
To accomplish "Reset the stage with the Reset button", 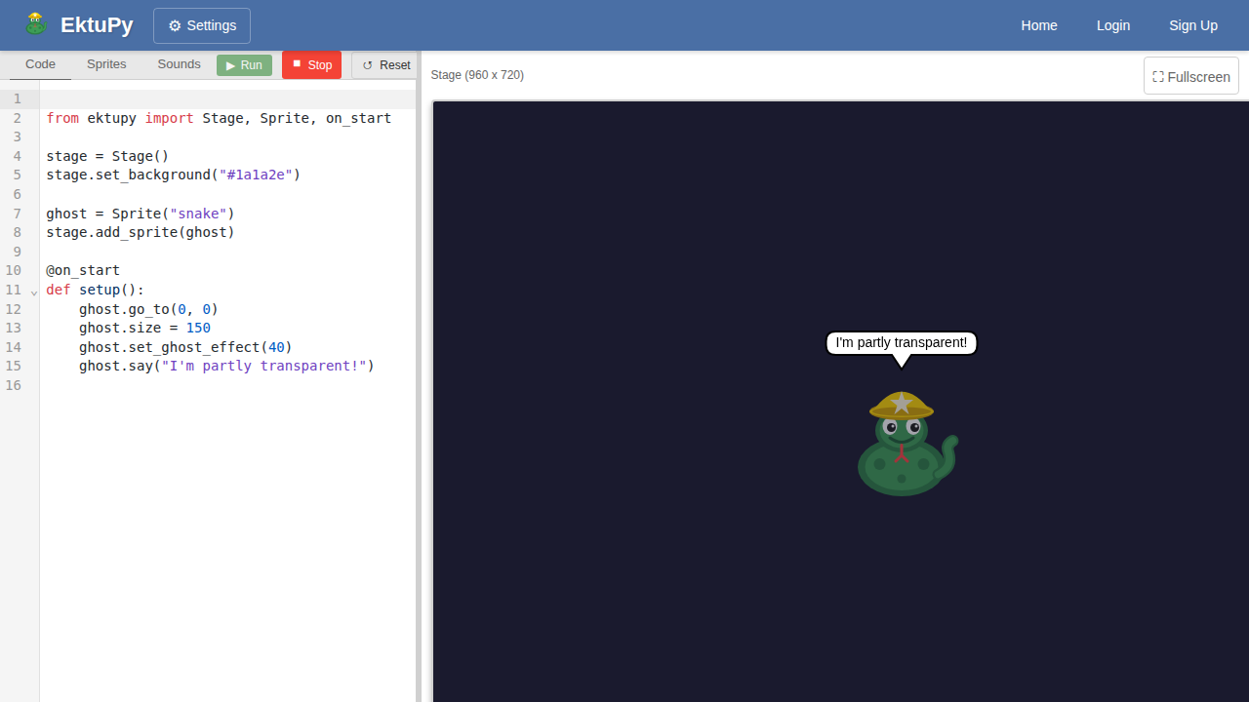I will click(385, 65).
